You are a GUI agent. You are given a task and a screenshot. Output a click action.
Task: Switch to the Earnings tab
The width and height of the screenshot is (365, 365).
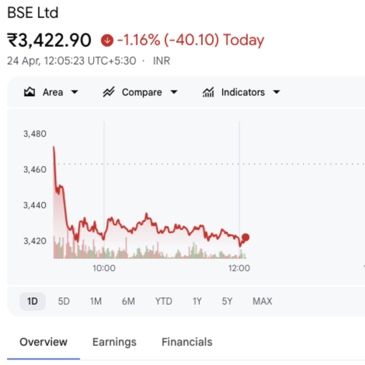(114, 342)
